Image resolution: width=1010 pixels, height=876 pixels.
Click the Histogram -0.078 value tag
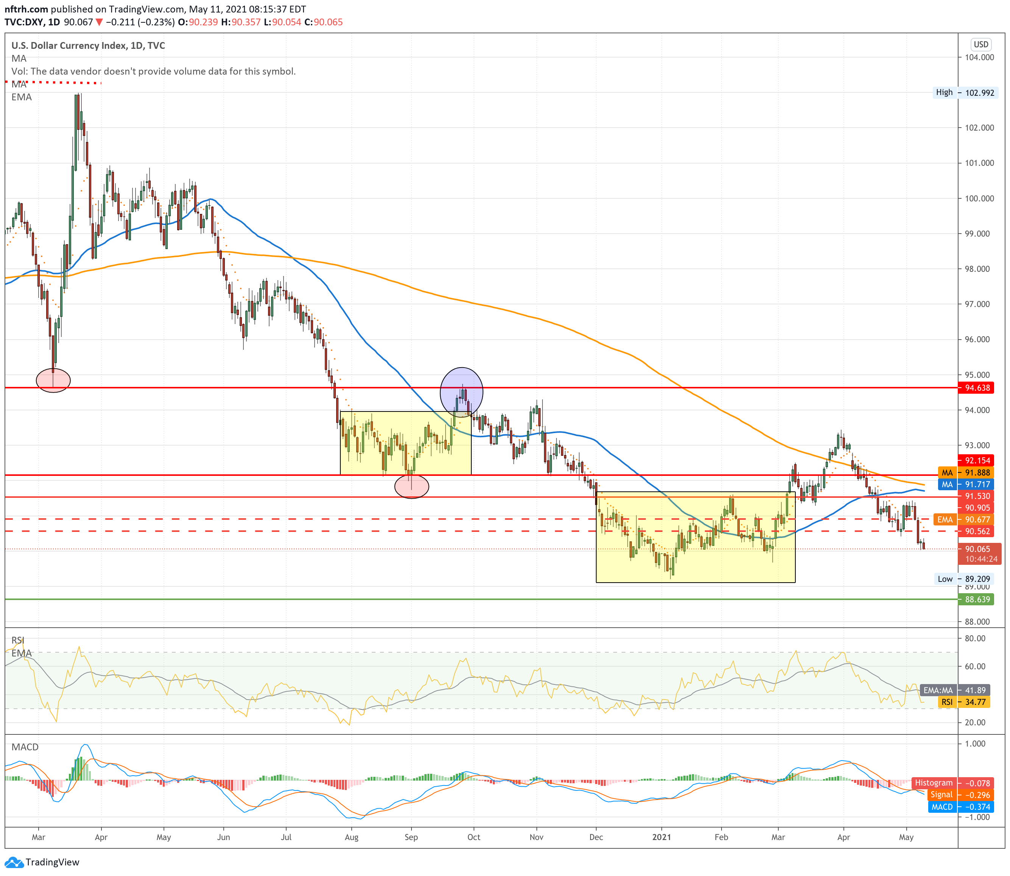[x=952, y=782]
